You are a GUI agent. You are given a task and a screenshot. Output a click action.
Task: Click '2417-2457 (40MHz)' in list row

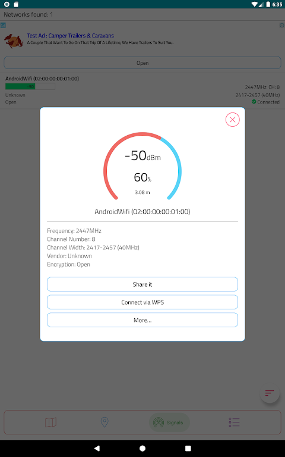tap(258, 95)
